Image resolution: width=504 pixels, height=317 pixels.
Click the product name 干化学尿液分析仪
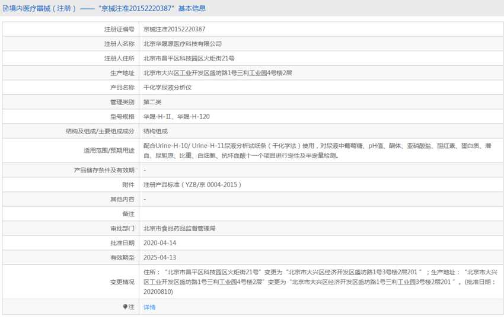(x=167, y=88)
